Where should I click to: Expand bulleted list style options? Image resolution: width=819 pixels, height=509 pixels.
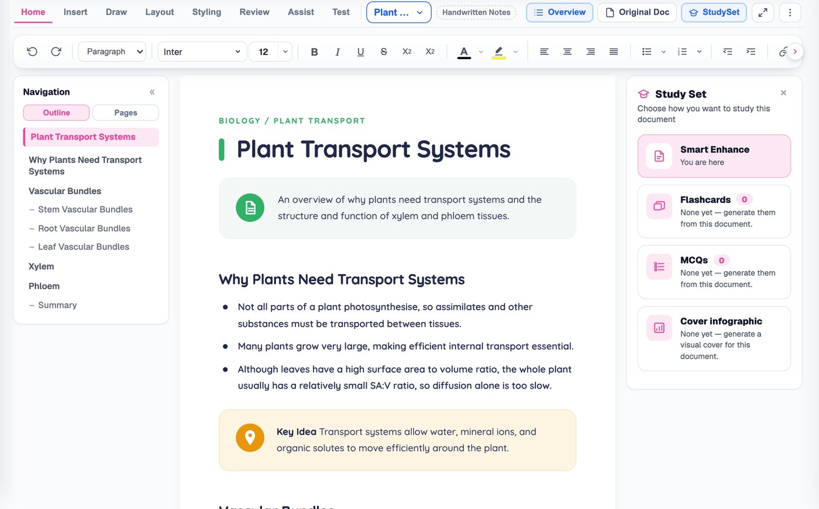(663, 51)
